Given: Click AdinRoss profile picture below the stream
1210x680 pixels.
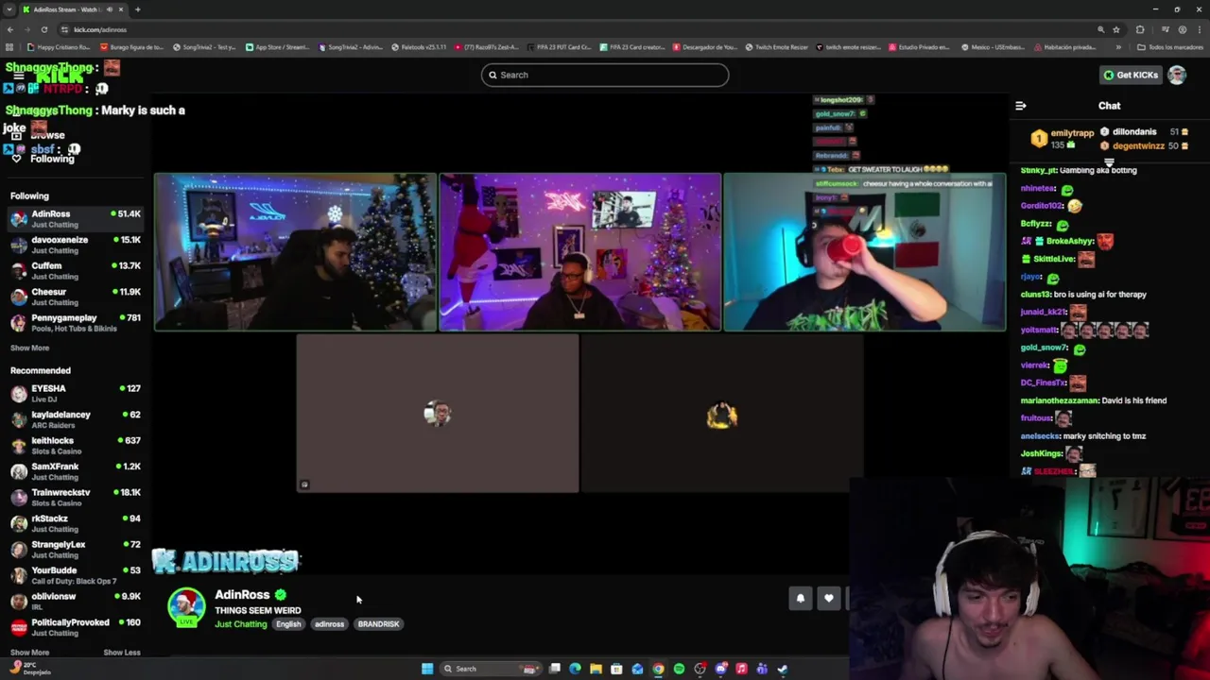Looking at the screenshot, I should pyautogui.click(x=186, y=607).
